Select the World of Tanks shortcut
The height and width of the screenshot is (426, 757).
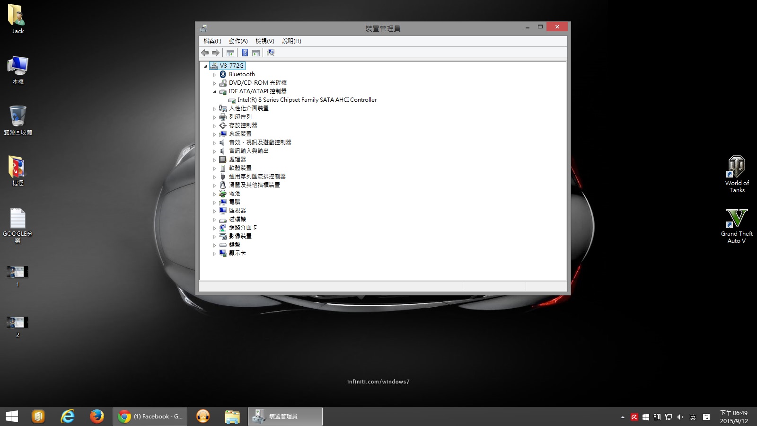click(x=737, y=174)
